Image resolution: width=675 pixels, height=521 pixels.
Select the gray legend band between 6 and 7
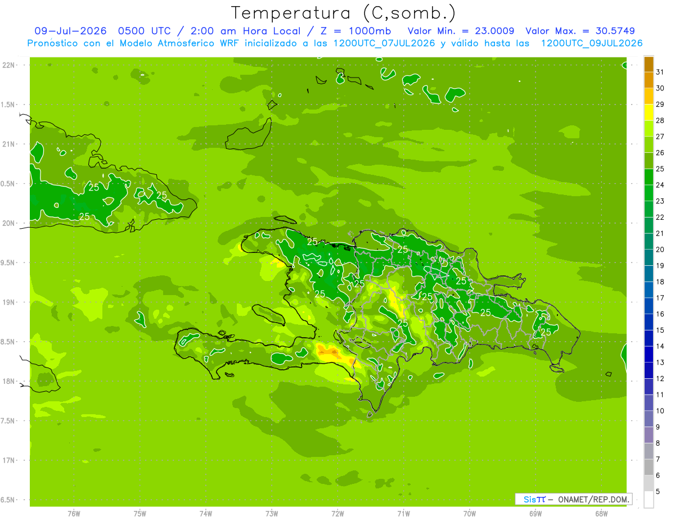coord(649,468)
